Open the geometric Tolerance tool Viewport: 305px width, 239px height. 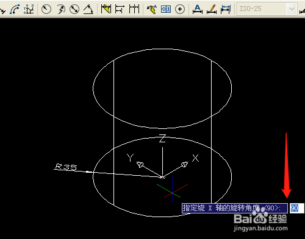[166, 9]
